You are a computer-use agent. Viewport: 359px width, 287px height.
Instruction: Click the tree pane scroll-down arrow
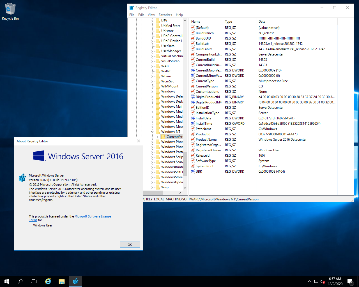[185, 188]
